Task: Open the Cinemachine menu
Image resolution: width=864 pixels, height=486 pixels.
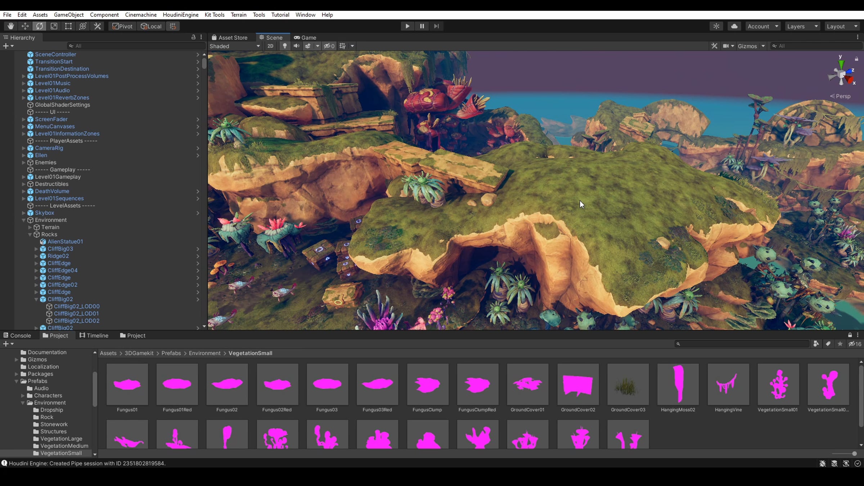Action: point(141,15)
